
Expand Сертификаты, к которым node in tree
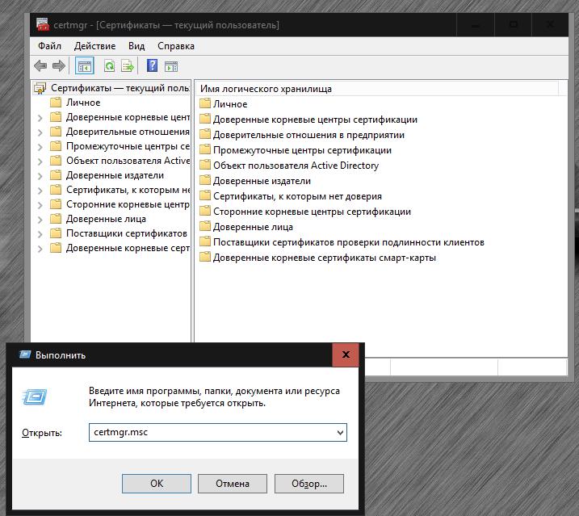40,191
